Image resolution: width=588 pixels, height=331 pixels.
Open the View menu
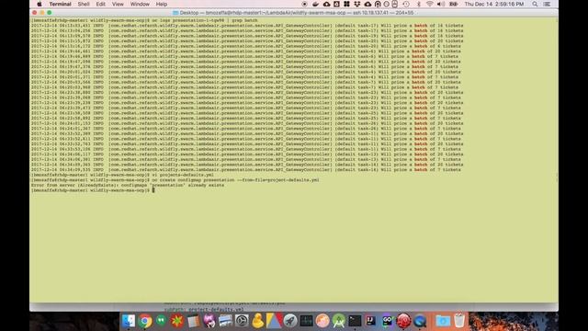point(118,4)
